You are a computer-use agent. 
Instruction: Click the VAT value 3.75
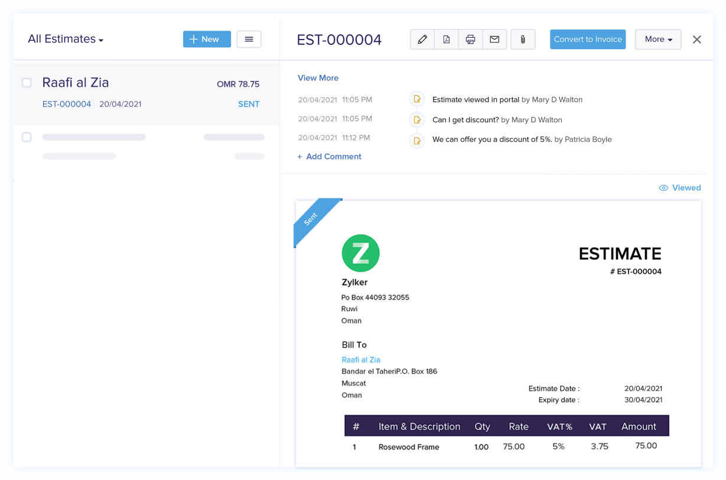(600, 446)
